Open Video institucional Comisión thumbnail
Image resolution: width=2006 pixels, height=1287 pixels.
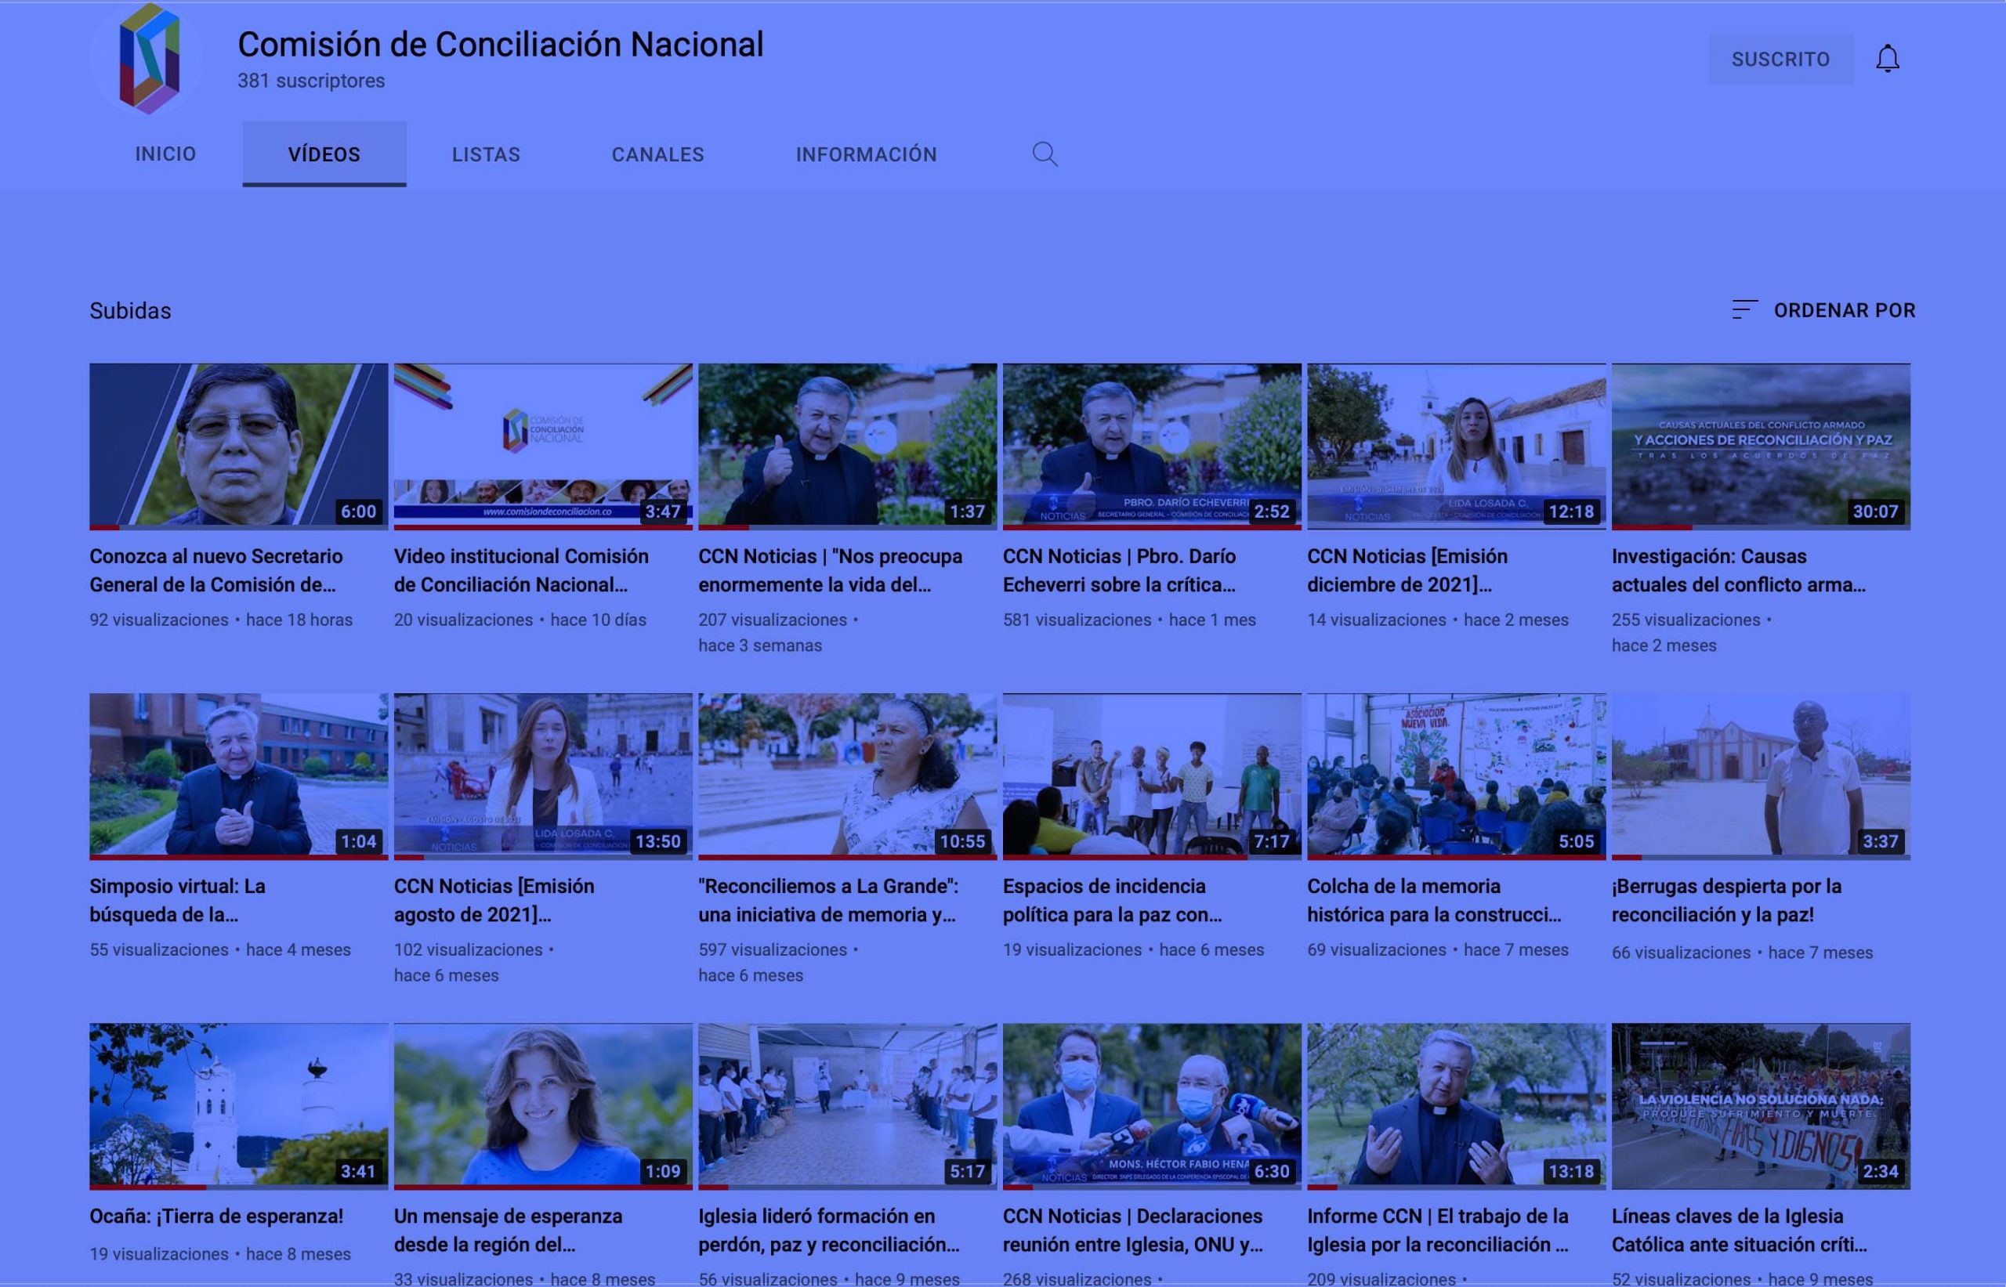click(x=542, y=446)
